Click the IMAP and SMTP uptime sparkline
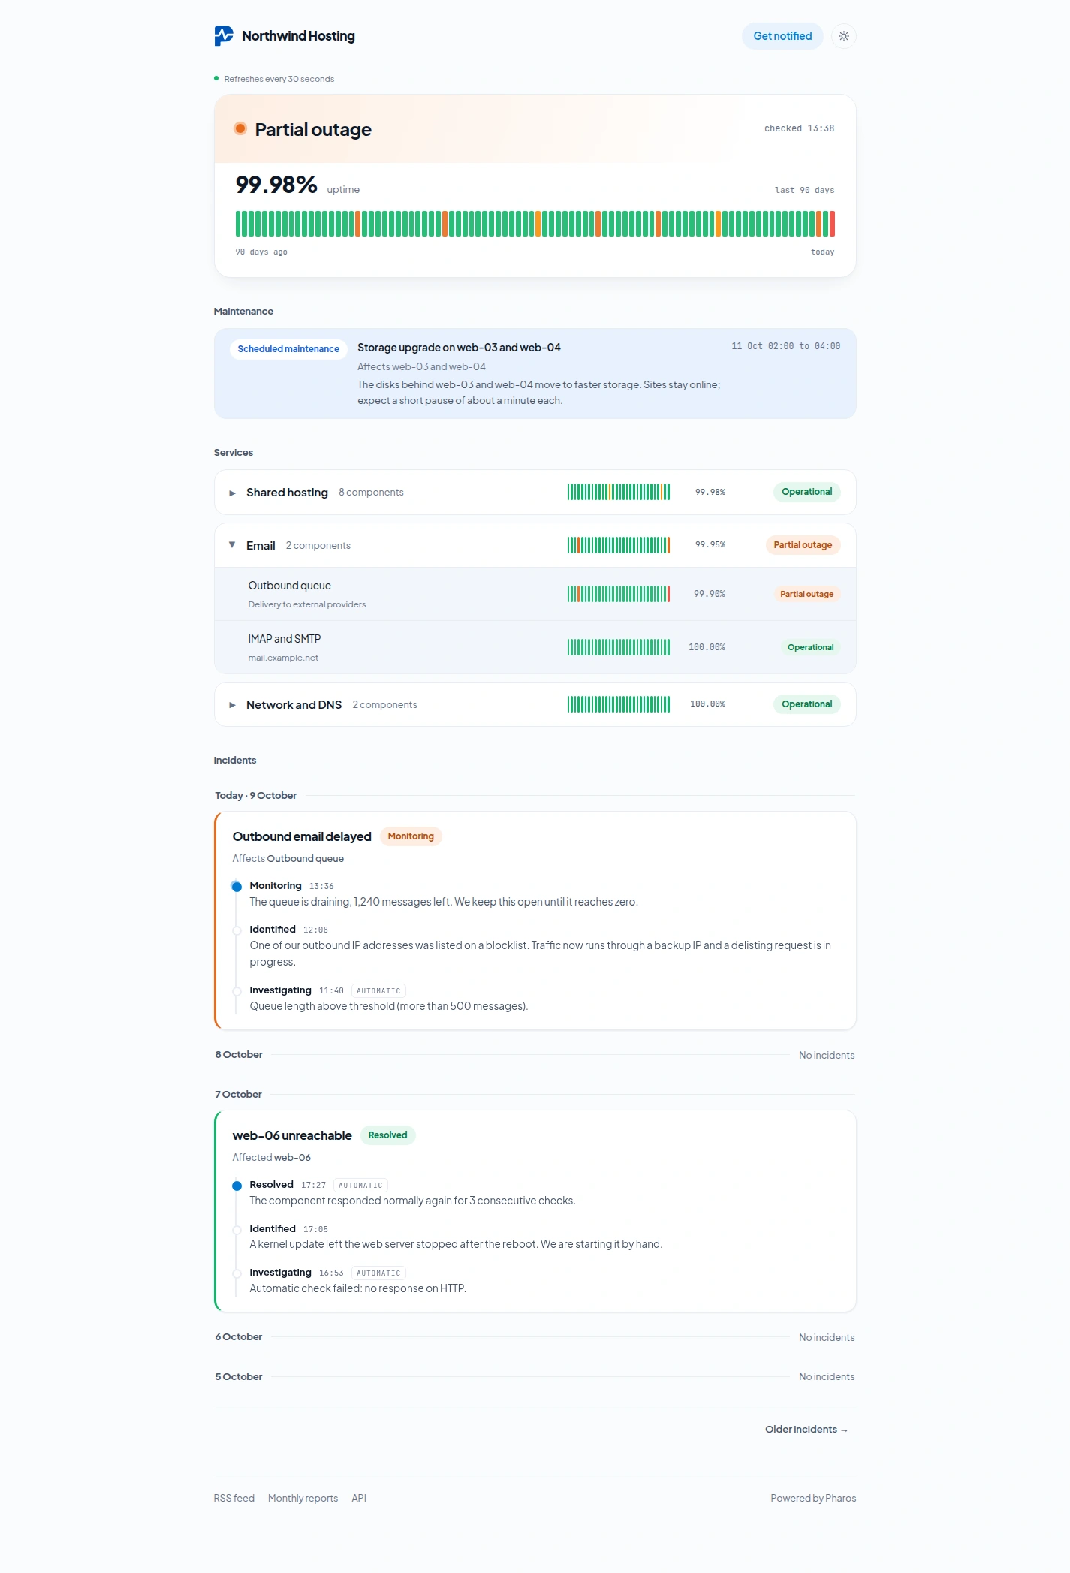This screenshot has width=1070, height=1573. pos(619,647)
